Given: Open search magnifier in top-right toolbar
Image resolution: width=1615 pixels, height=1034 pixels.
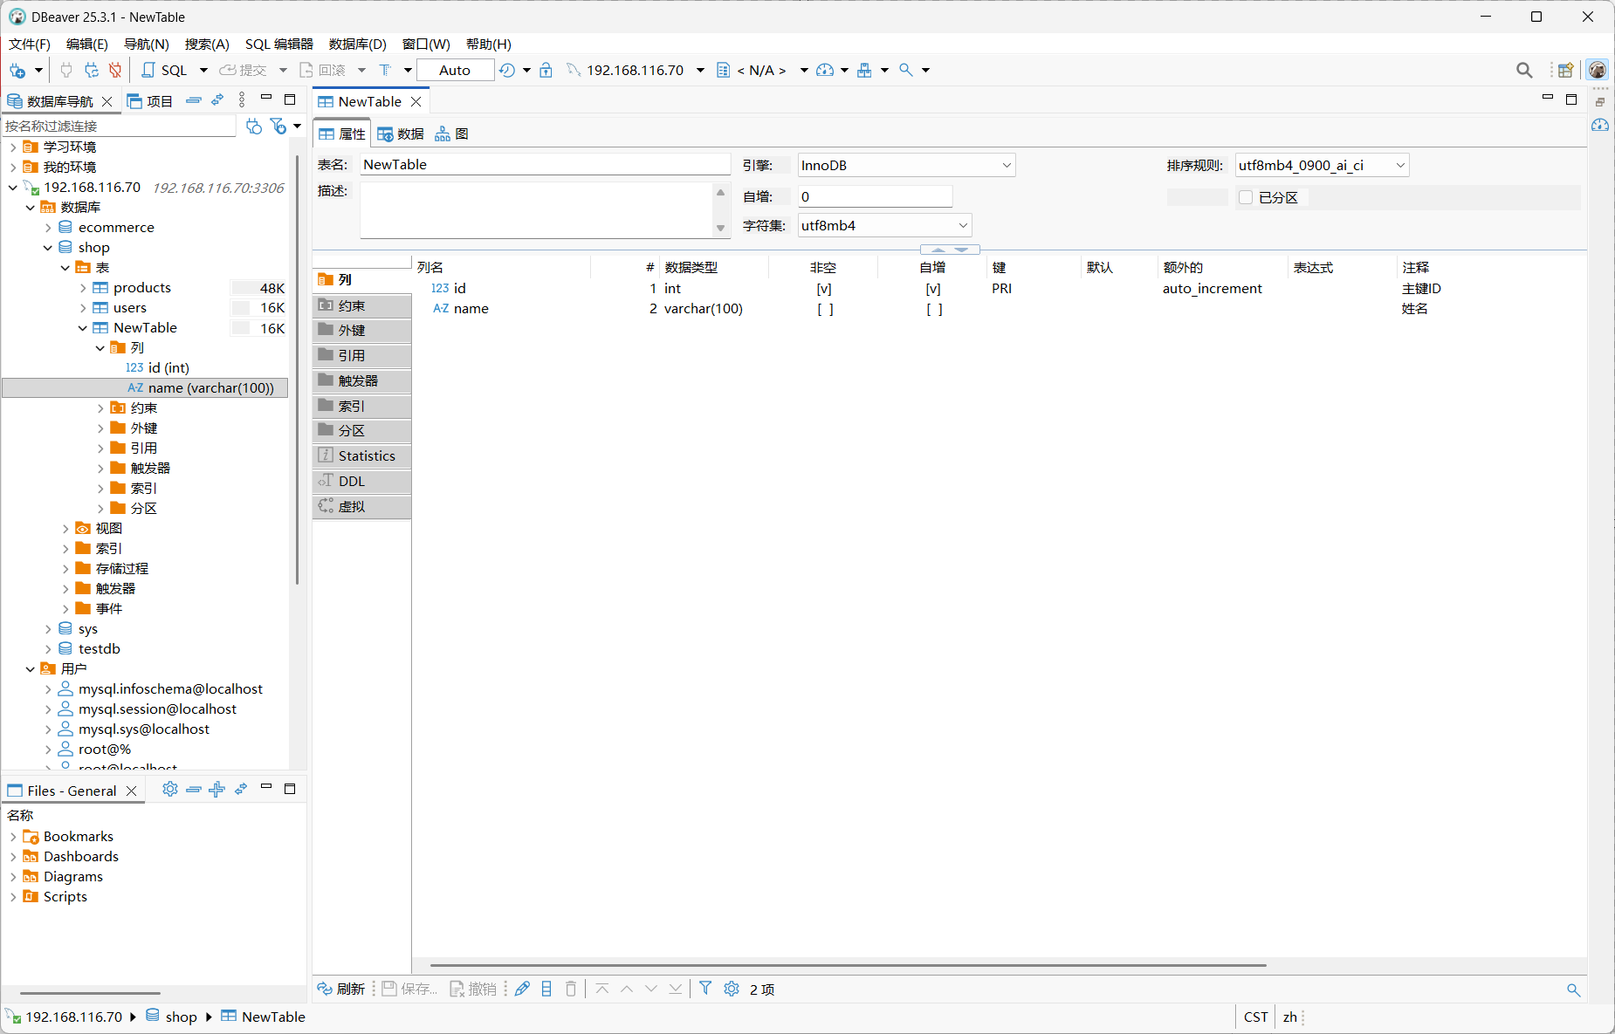Looking at the screenshot, I should point(1524,70).
